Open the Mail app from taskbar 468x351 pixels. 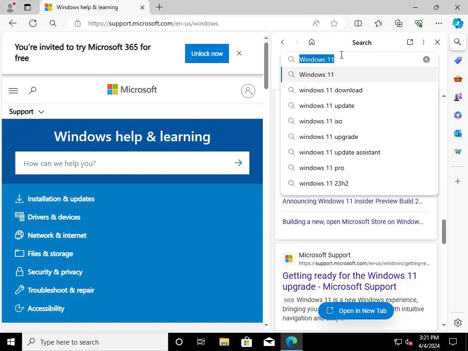[x=269, y=342]
